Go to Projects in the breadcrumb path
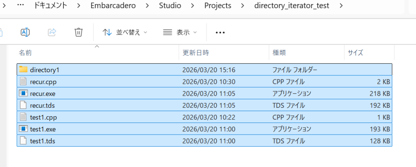416x167 pixels. pos(218,6)
